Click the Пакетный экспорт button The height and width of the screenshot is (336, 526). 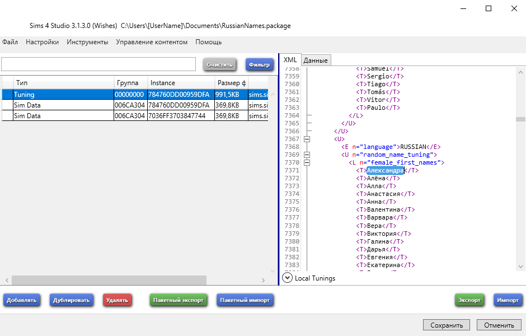(179, 300)
